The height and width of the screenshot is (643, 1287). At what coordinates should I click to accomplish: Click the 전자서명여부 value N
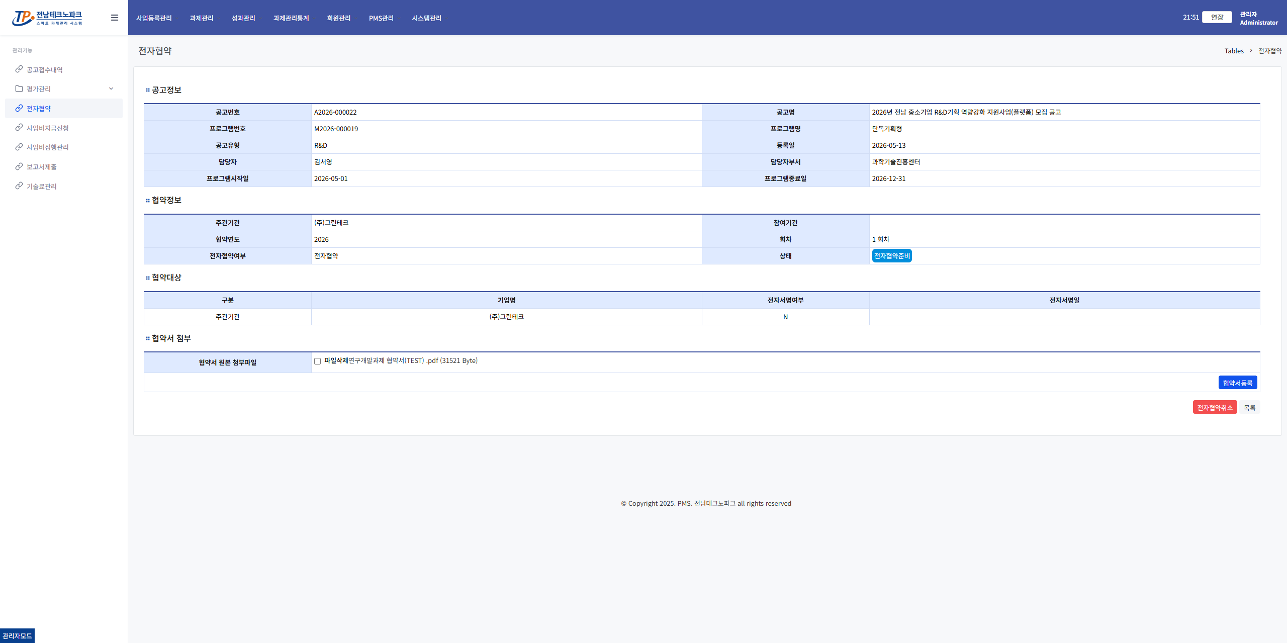point(785,317)
